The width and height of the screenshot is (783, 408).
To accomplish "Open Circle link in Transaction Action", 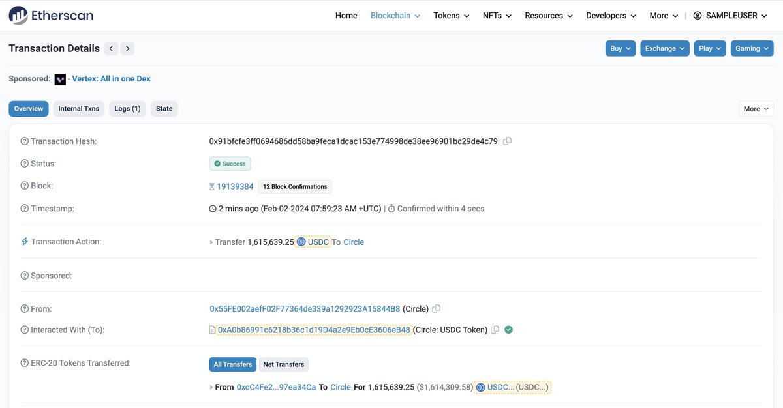I will (354, 242).
